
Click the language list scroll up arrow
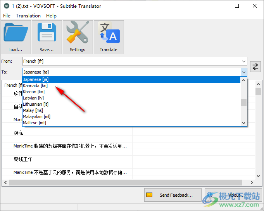pyautogui.click(x=243, y=80)
